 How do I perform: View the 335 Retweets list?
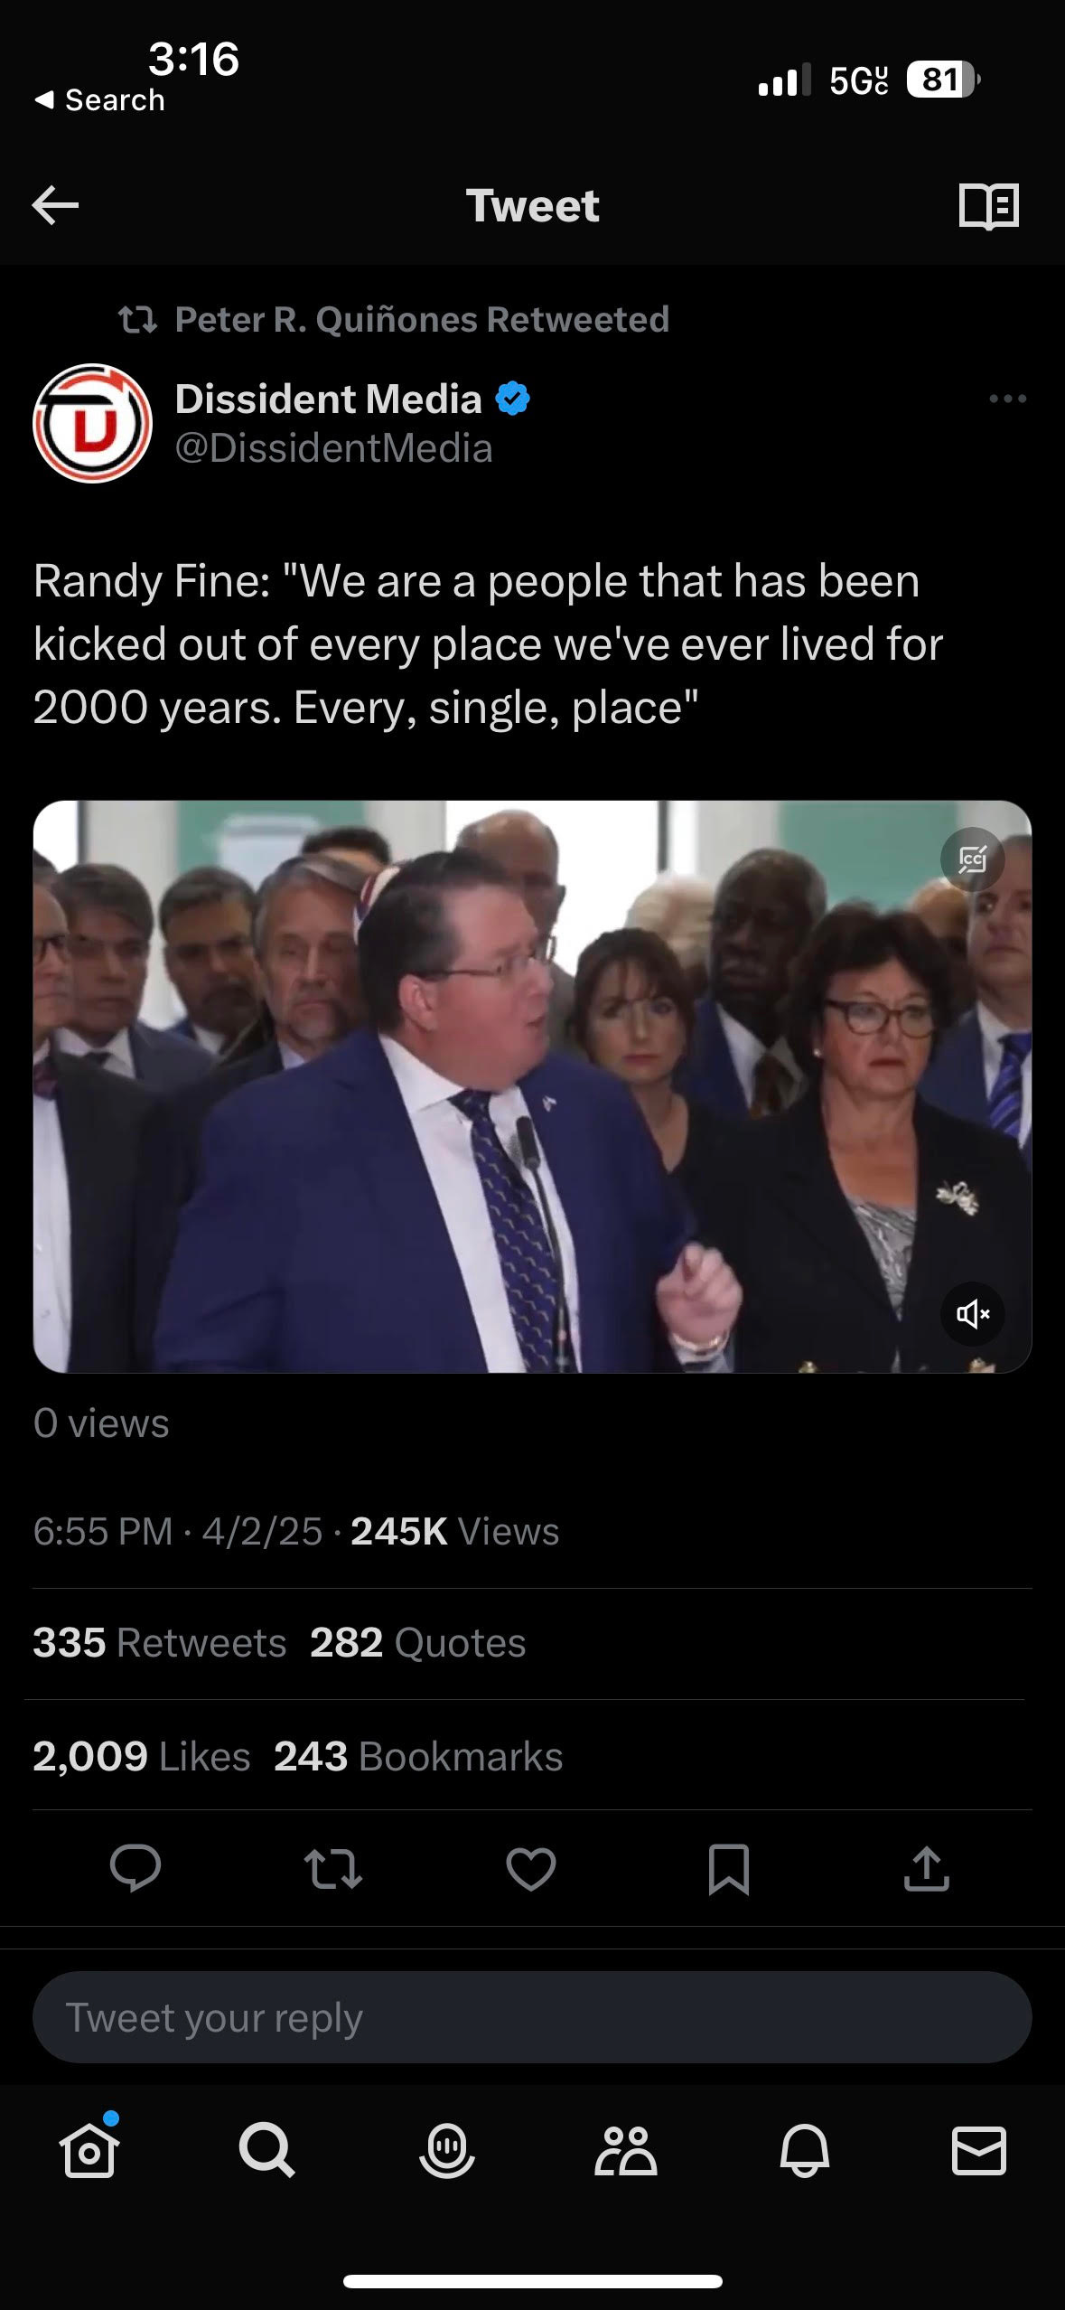pos(160,1643)
